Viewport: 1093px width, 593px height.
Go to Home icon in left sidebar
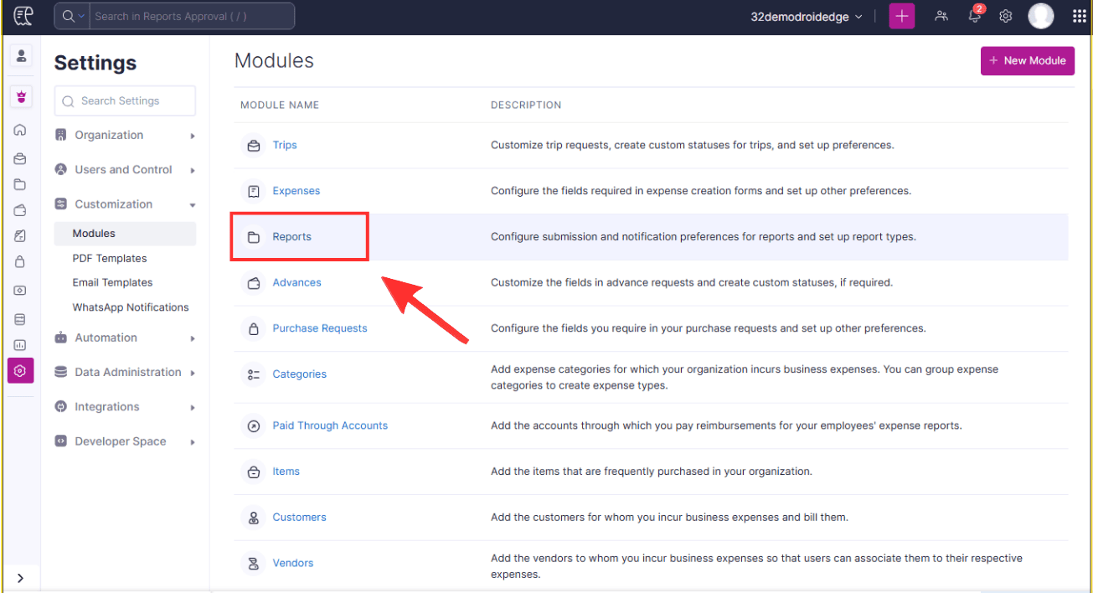pos(20,131)
